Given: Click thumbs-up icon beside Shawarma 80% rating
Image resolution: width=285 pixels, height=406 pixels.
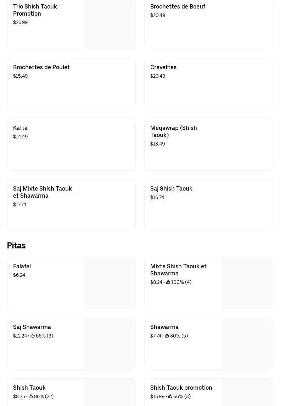Looking at the screenshot, I should coord(167,336).
